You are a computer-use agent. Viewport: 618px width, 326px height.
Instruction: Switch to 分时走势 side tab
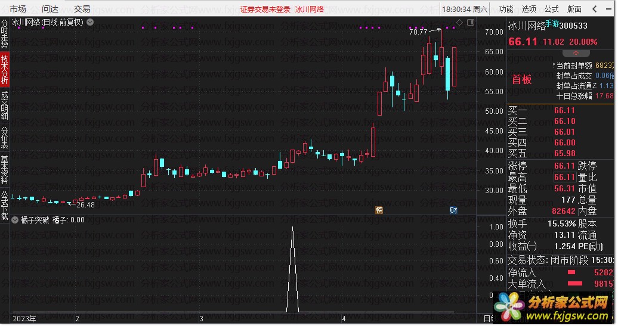4,35
